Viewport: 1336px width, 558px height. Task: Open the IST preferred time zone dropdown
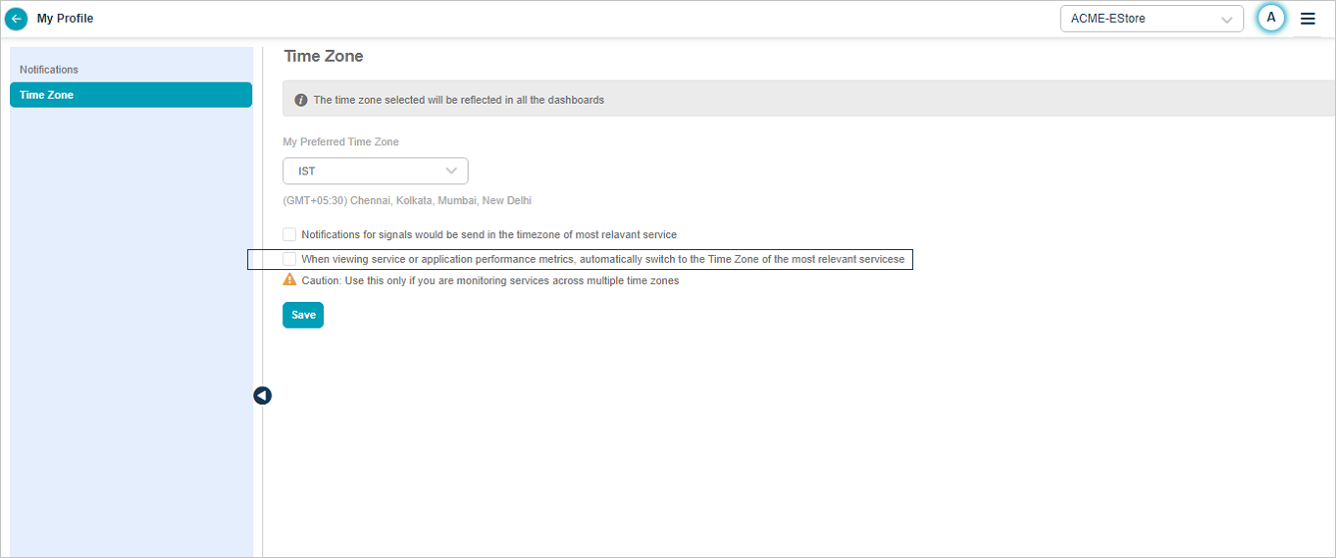click(375, 171)
